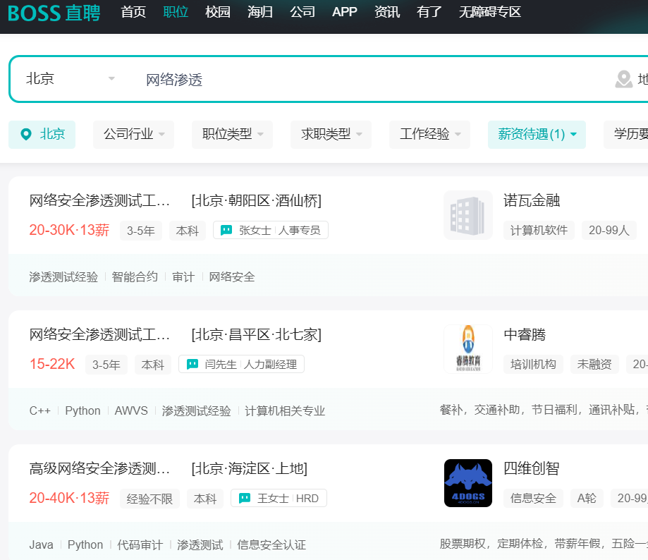Open 资讯 navigation item
This screenshot has width=648, height=560.
point(387,12)
